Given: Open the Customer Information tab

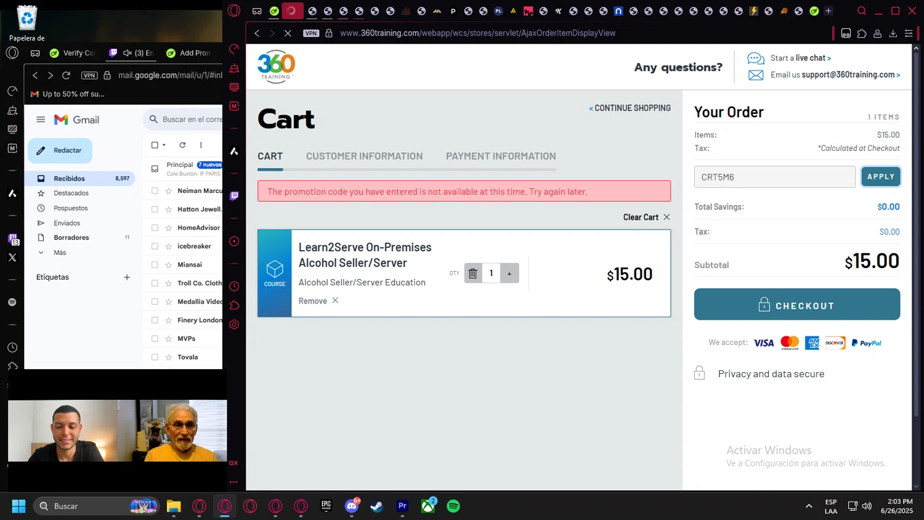Looking at the screenshot, I should coord(364,156).
